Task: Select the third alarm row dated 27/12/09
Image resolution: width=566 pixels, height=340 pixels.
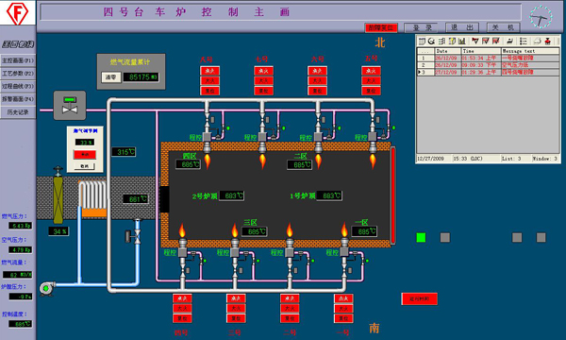Action: (x=488, y=73)
